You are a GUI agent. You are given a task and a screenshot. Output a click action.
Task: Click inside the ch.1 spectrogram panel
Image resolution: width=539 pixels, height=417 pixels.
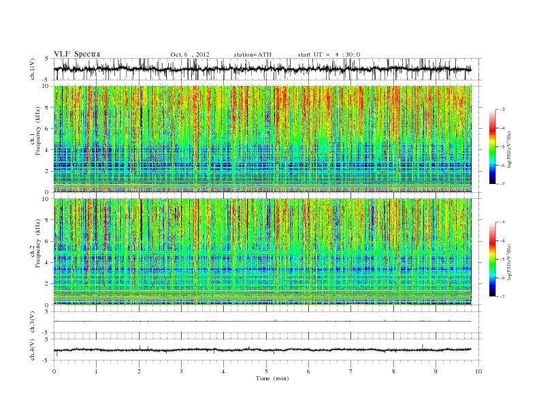pos(262,139)
